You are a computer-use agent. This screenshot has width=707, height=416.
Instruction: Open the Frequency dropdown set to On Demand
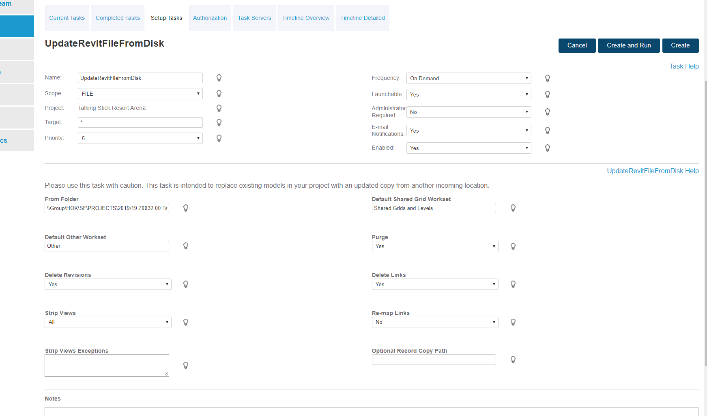click(468, 78)
